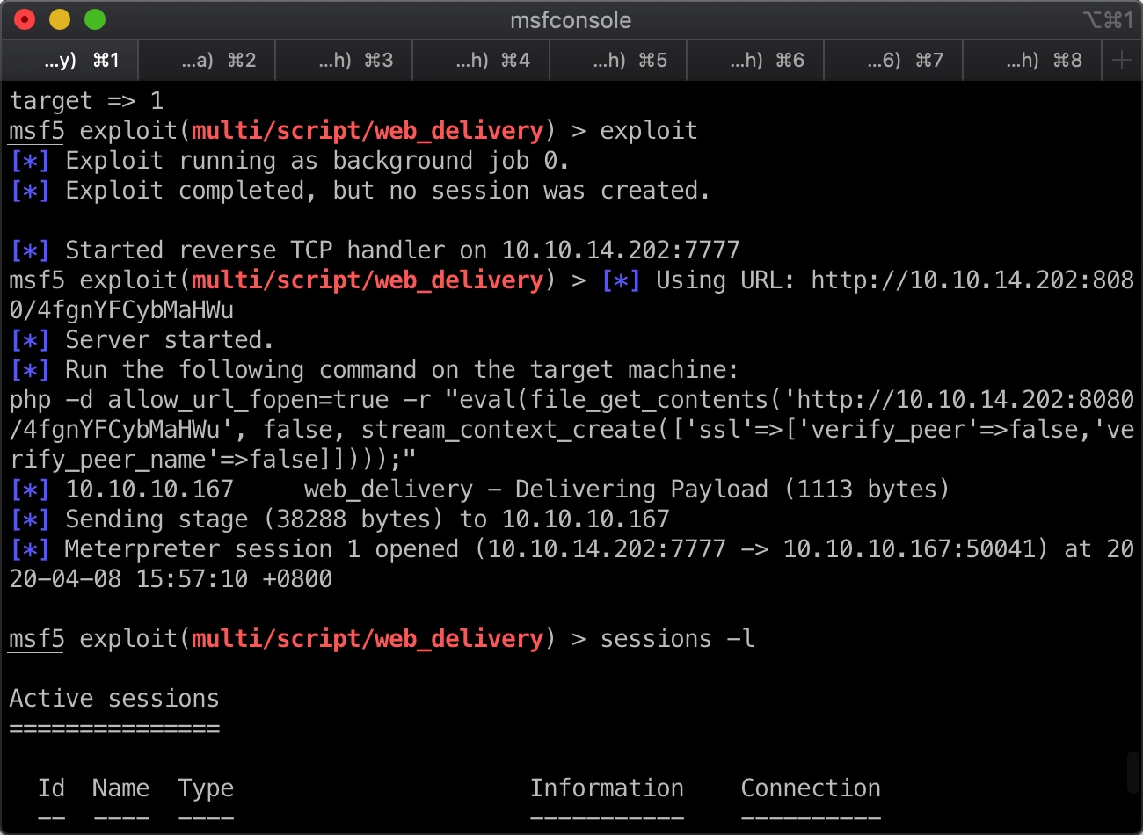Switch to terminal tab ⌘6
Viewport: 1143px width, 835px height.
755,60
